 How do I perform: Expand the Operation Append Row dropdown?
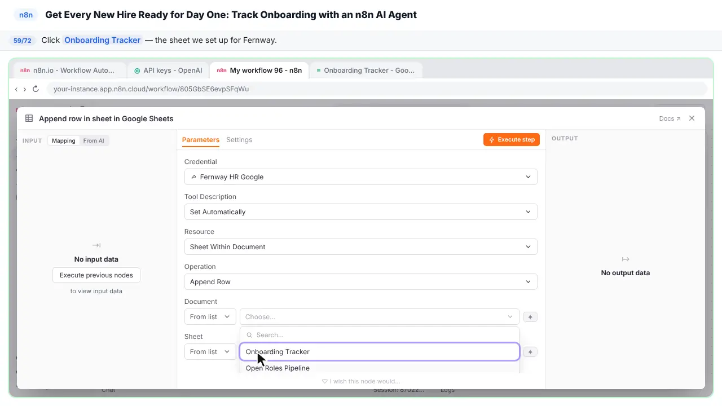[360, 282]
